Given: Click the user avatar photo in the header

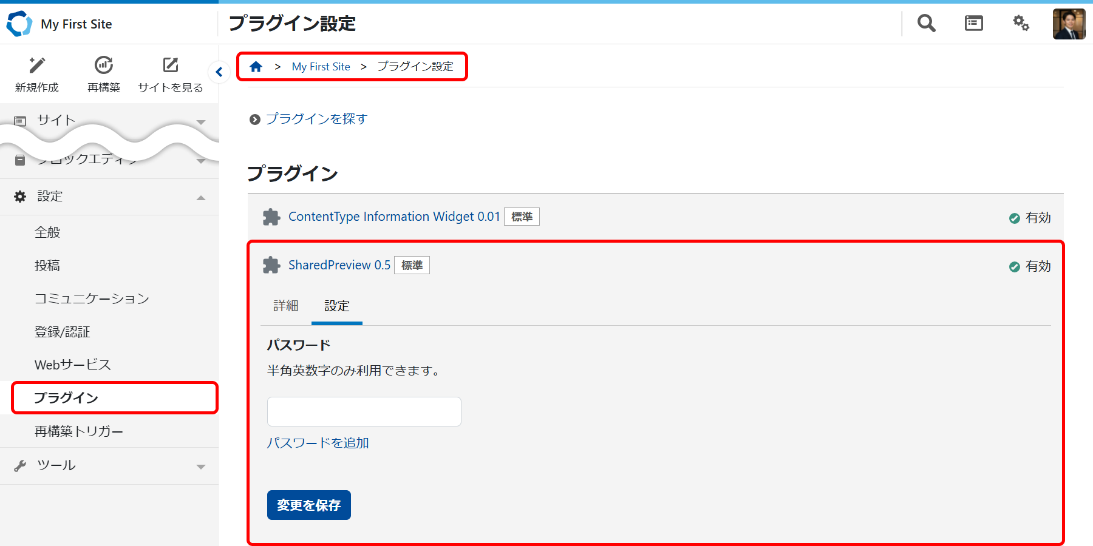Looking at the screenshot, I should pyautogui.click(x=1069, y=23).
